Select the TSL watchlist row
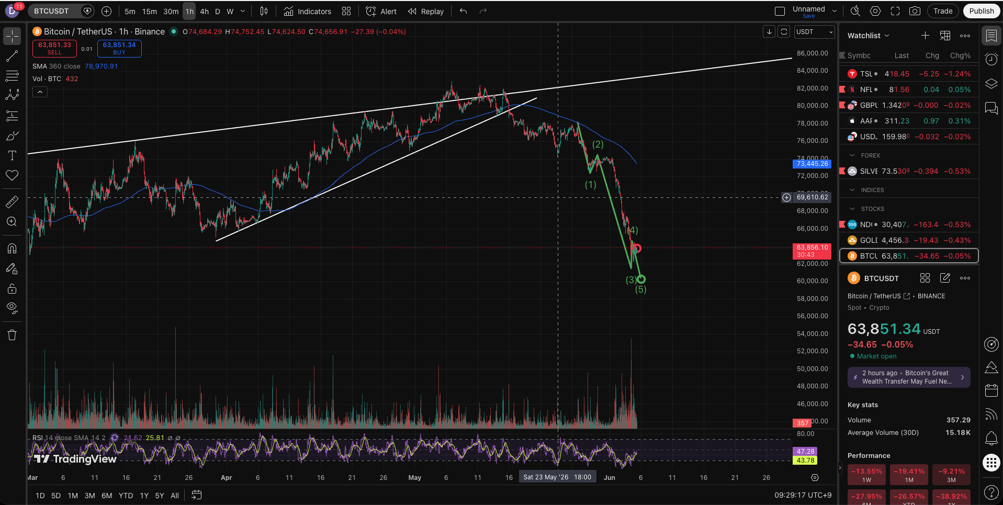The image size is (1003, 505). pos(909,74)
